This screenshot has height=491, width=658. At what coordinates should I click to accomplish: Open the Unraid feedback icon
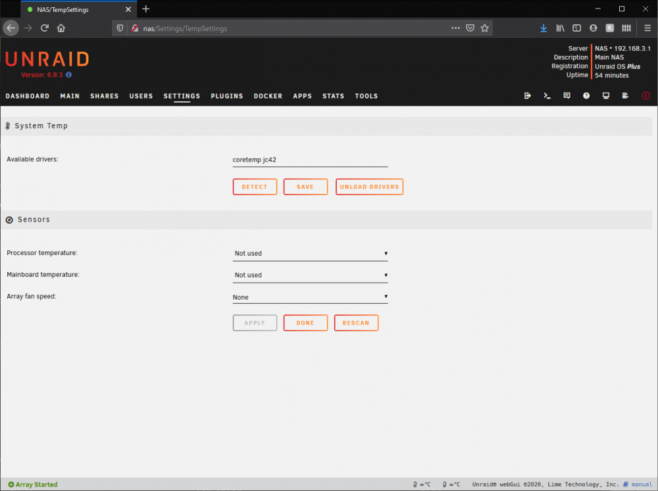[567, 95]
